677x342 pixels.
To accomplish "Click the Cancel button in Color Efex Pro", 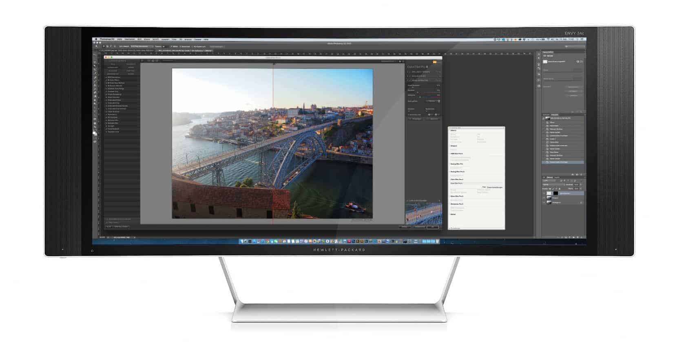I will (419, 227).
